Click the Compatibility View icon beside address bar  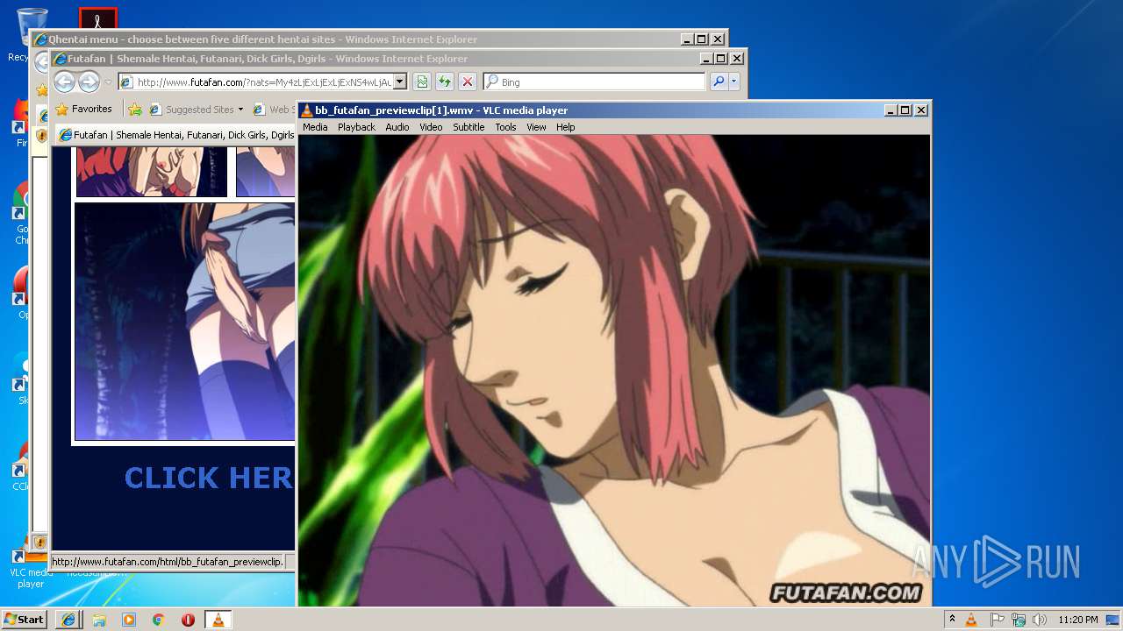422,82
